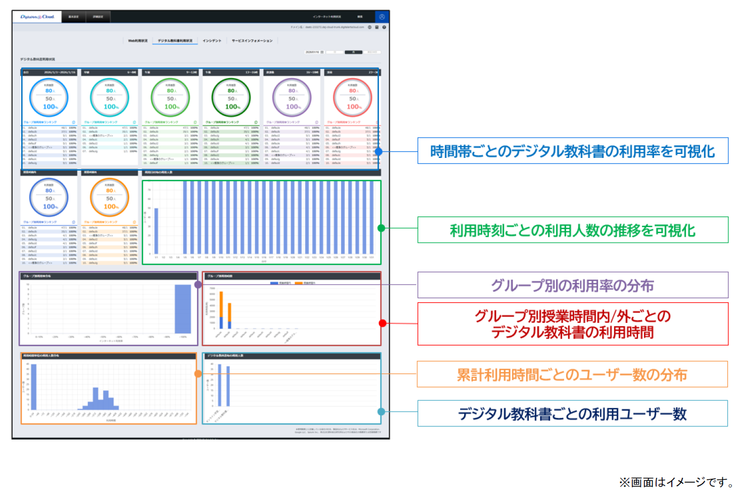The height and width of the screenshot is (494, 747).
Task: Open the date picker field 2026/01/16
Action: click(312, 52)
